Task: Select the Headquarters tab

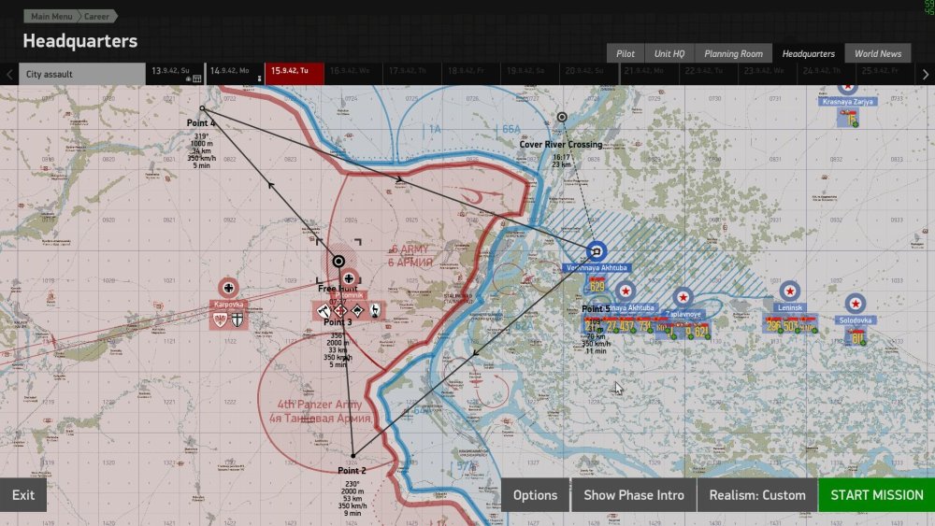Action: click(808, 53)
